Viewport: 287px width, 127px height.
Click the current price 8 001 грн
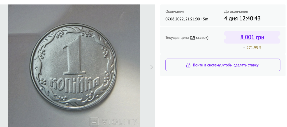pos(252,37)
